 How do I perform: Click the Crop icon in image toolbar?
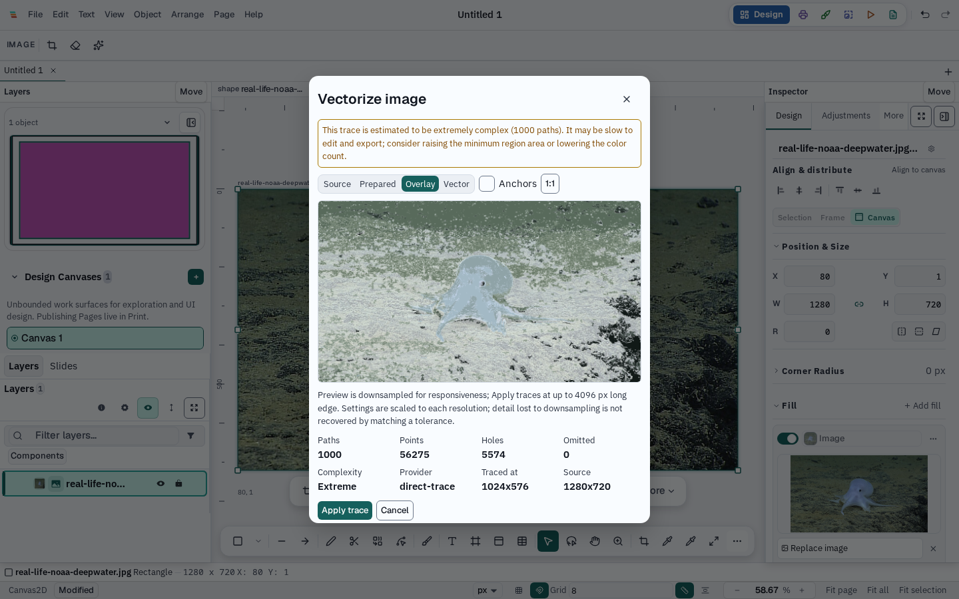pos(52,45)
